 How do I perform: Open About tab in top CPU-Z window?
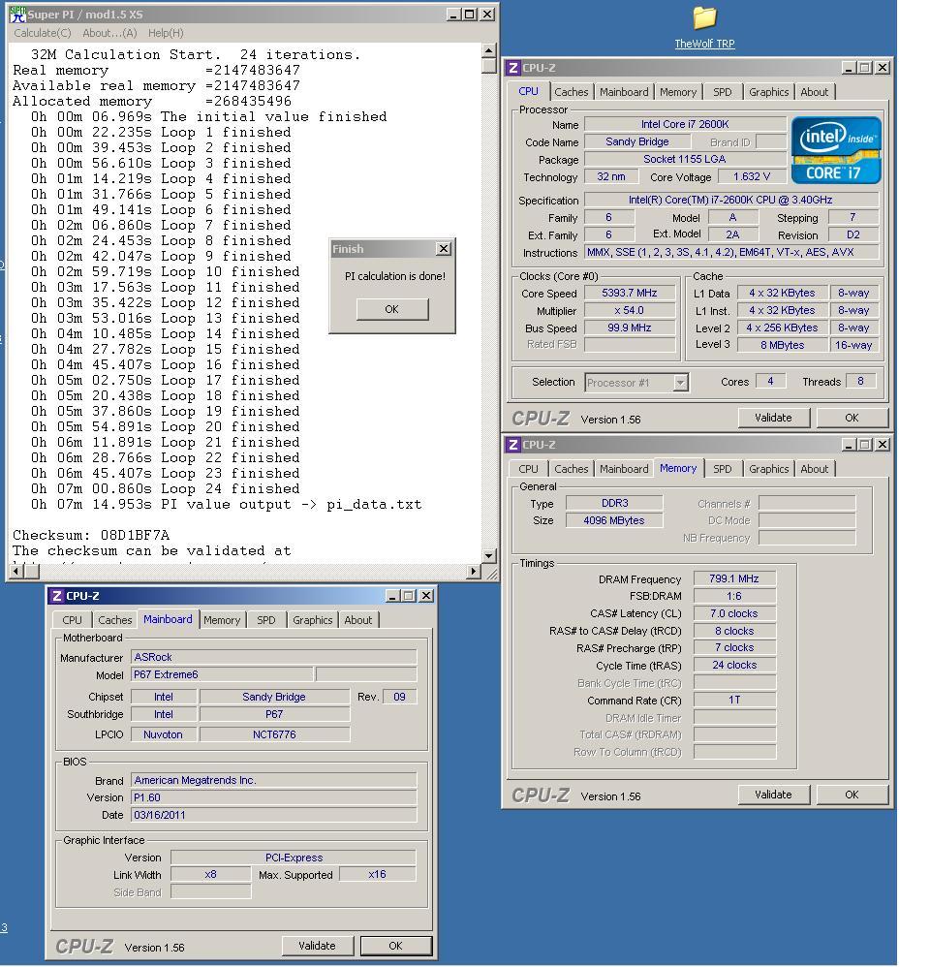tap(814, 92)
